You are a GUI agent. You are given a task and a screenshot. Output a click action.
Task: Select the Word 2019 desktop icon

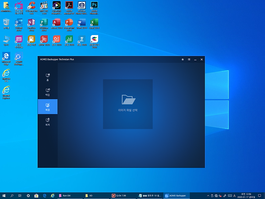[x=82, y=24]
